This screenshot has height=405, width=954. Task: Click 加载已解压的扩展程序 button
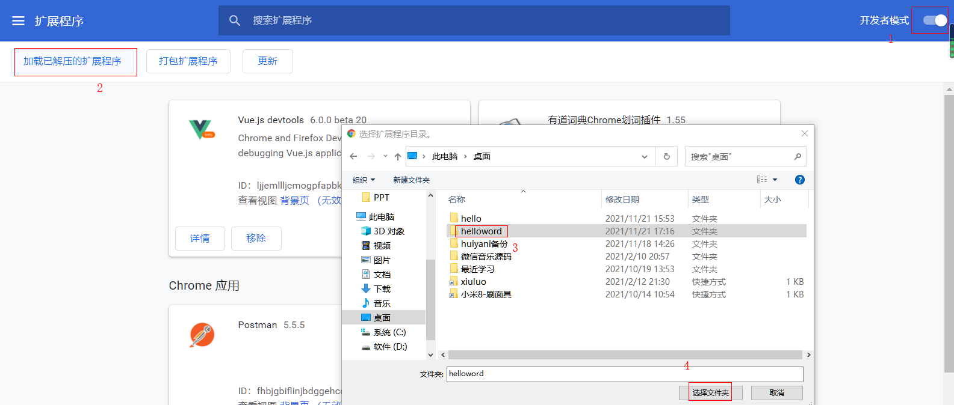pos(73,61)
